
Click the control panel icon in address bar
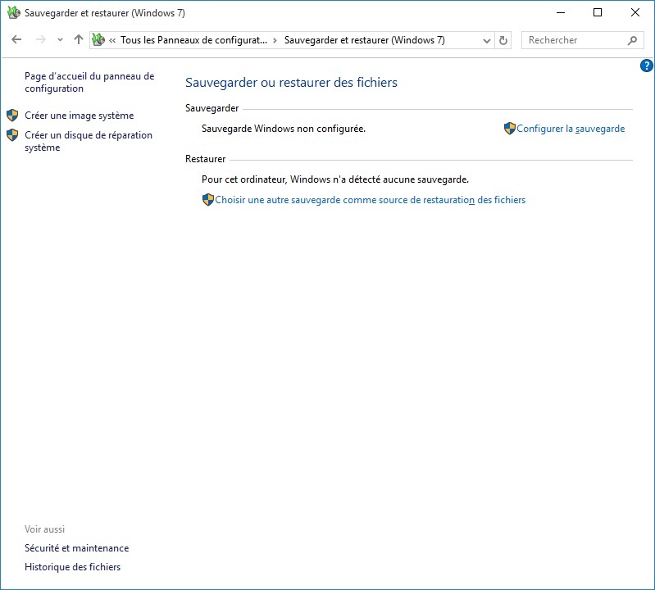coord(98,39)
